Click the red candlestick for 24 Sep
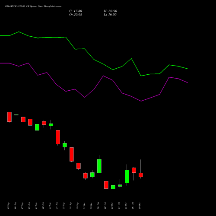This screenshot has height=216, width=216. [x=58, y=137]
